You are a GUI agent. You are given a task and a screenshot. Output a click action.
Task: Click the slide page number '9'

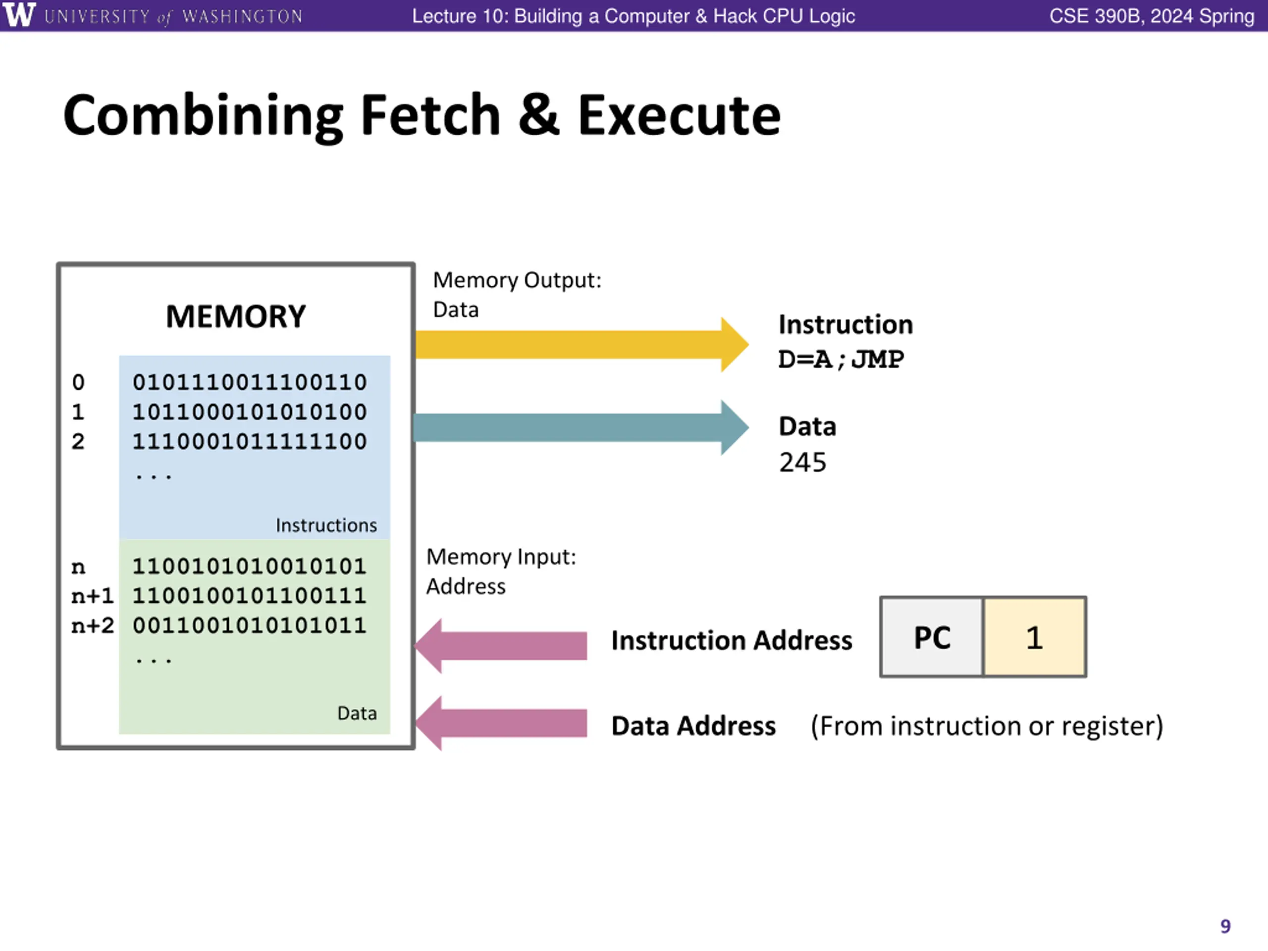coord(1225,926)
